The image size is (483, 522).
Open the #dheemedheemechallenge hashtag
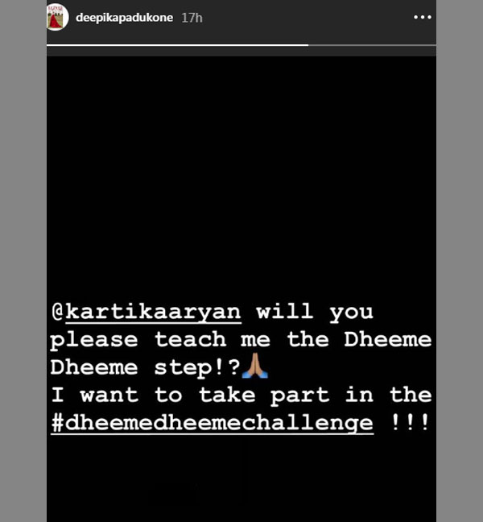[213, 424]
